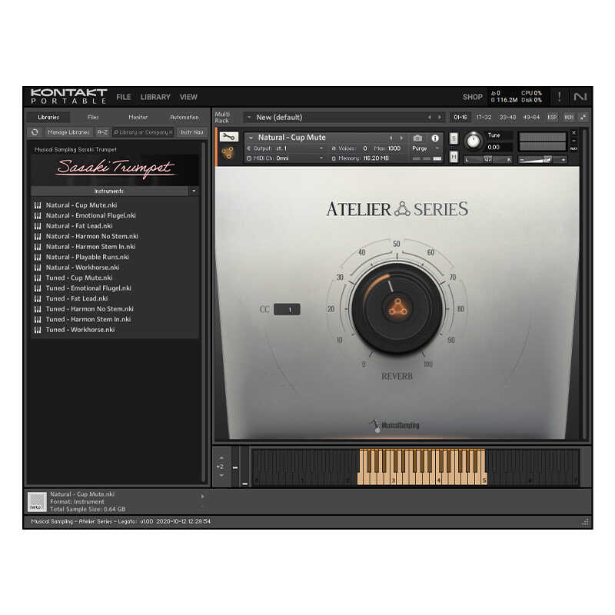Open the KSP script panel button
The image size is (615, 615).
pyautogui.click(x=552, y=118)
